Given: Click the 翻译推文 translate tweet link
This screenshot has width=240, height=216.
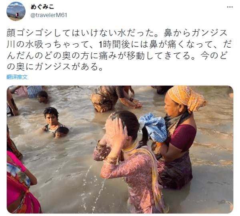Looking at the screenshot, I should [17, 77].
